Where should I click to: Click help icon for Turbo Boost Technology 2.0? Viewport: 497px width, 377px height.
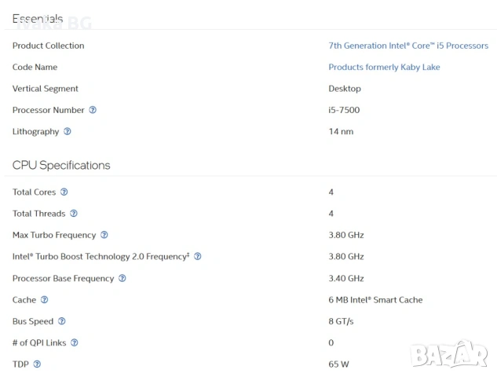[x=198, y=256]
